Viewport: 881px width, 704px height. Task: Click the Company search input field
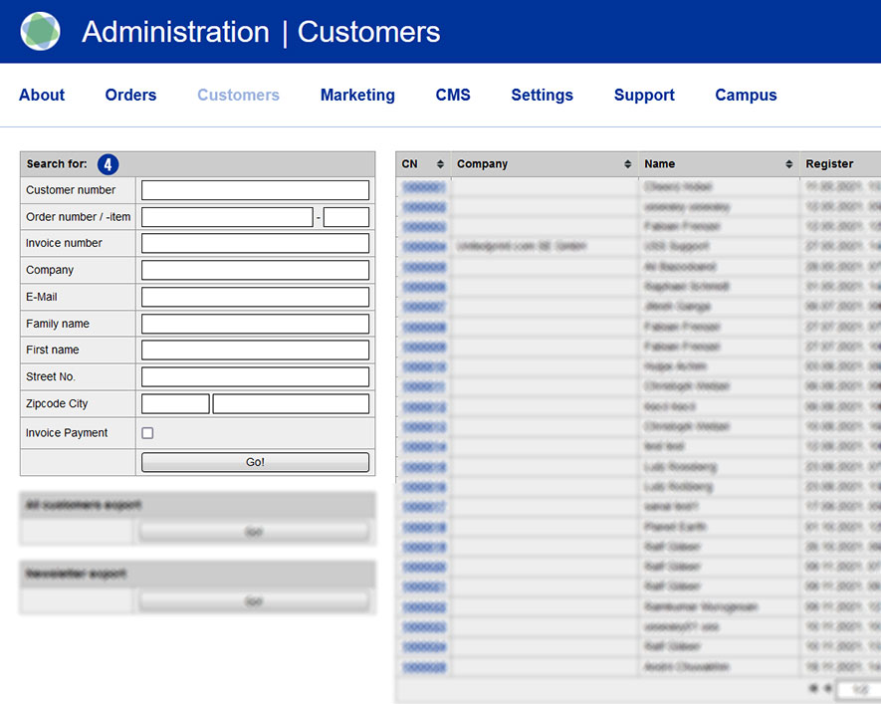[255, 270]
